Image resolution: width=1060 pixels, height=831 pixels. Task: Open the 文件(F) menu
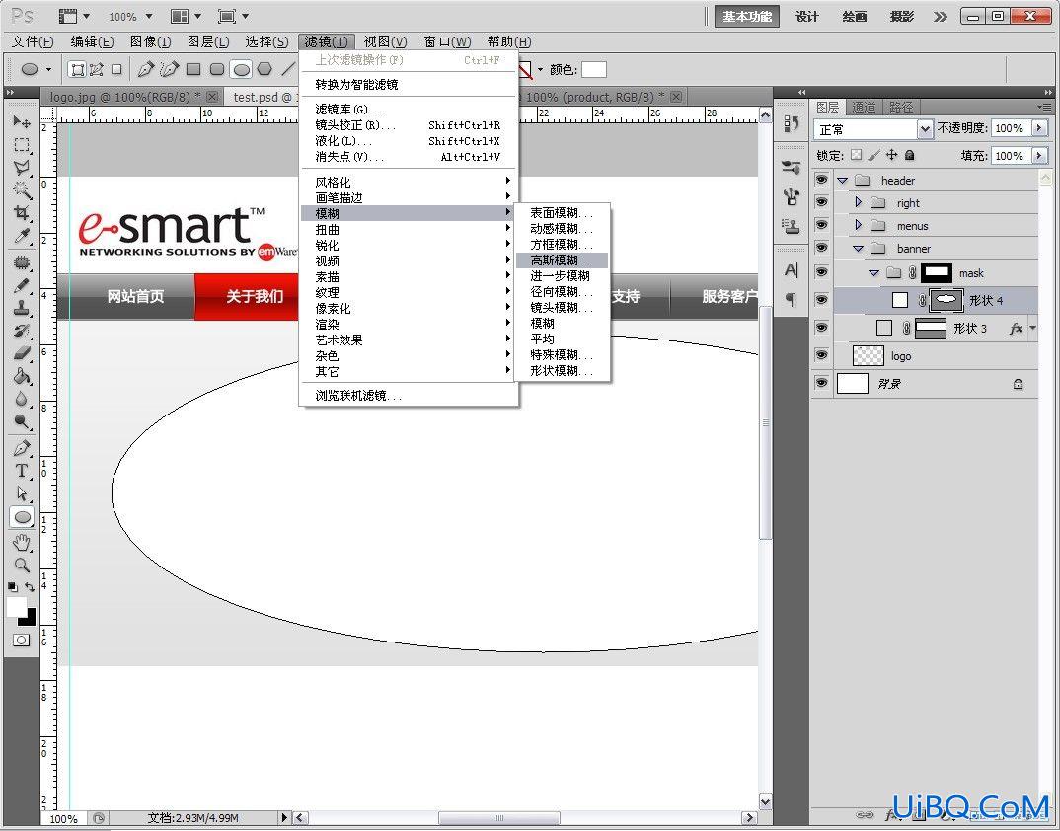pyautogui.click(x=33, y=41)
